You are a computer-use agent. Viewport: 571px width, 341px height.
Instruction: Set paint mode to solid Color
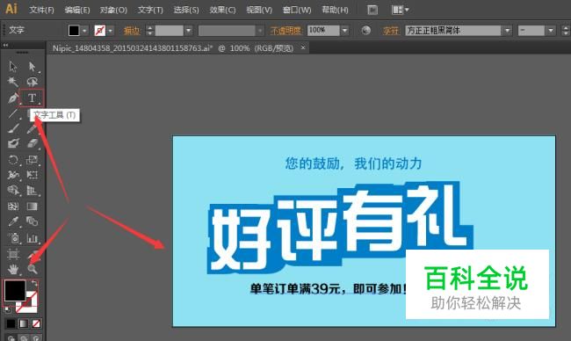click(x=11, y=323)
